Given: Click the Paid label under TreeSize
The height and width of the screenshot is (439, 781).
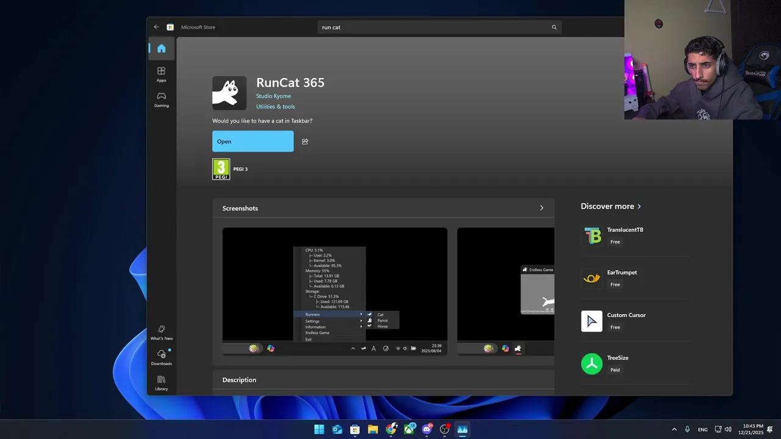Looking at the screenshot, I should (x=615, y=370).
